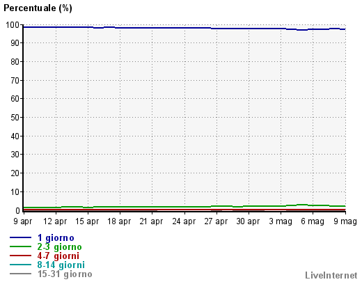This screenshot has height=282, width=362.
Task: Click the '27 apr' date label
Action: [216, 221]
